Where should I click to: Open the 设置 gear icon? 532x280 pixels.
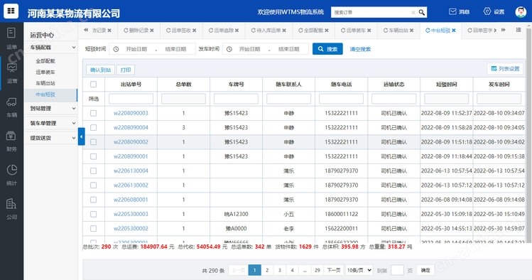click(x=487, y=11)
